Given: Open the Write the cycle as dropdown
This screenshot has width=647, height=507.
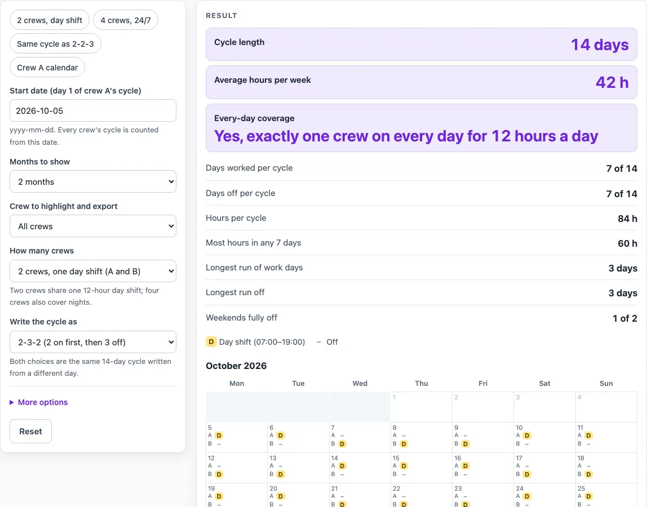Looking at the screenshot, I should 93,342.
